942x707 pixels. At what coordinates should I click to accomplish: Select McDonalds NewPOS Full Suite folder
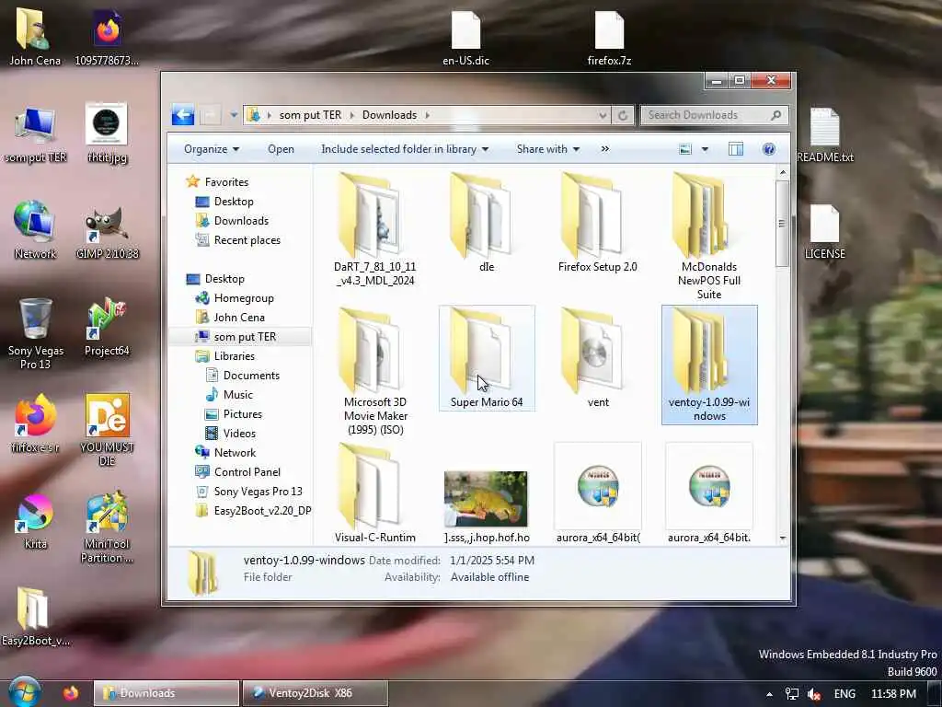[709, 236]
